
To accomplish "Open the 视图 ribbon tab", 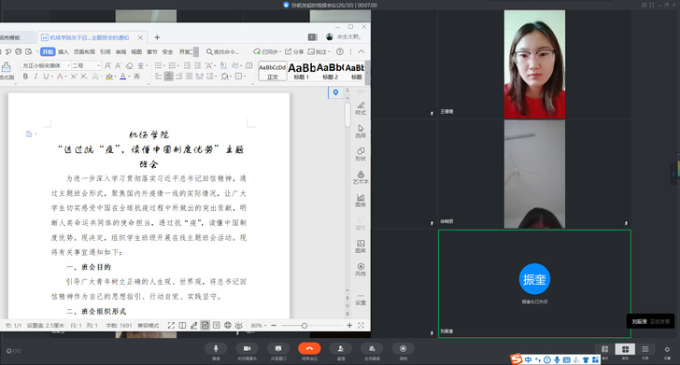I will click(136, 51).
